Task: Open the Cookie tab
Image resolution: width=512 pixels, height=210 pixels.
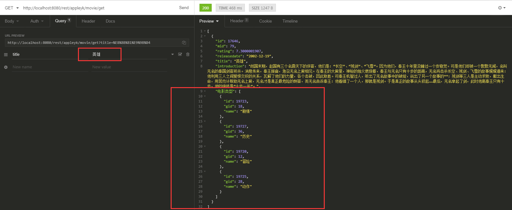Action: click(265, 21)
